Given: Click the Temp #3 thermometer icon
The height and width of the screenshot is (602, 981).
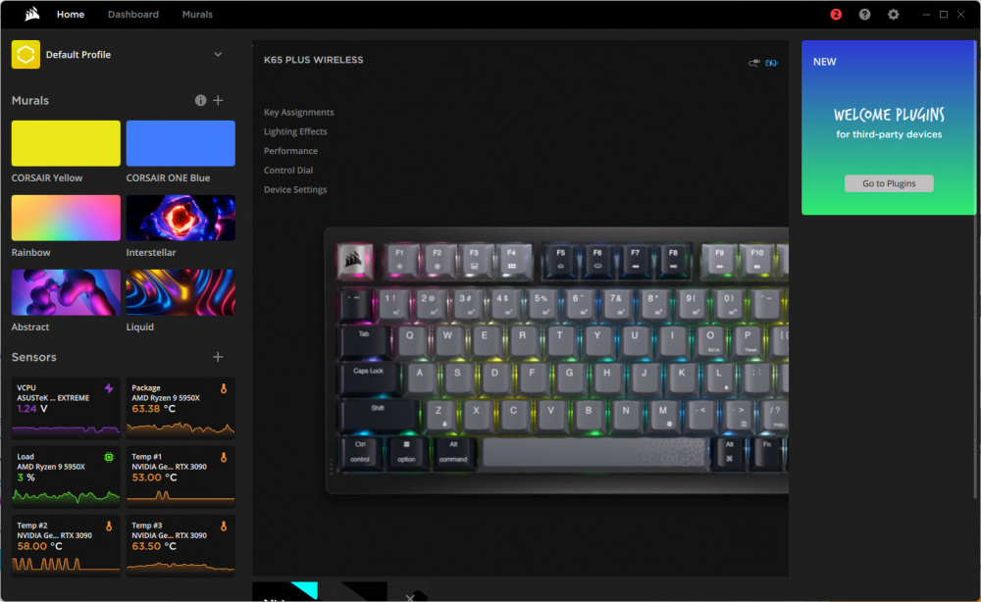Looking at the screenshot, I should point(224,526).
